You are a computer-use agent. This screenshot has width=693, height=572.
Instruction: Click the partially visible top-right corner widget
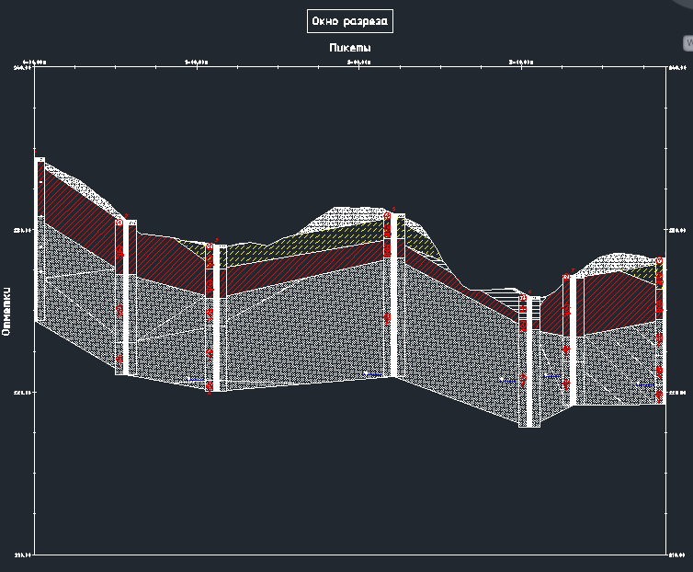687,43
